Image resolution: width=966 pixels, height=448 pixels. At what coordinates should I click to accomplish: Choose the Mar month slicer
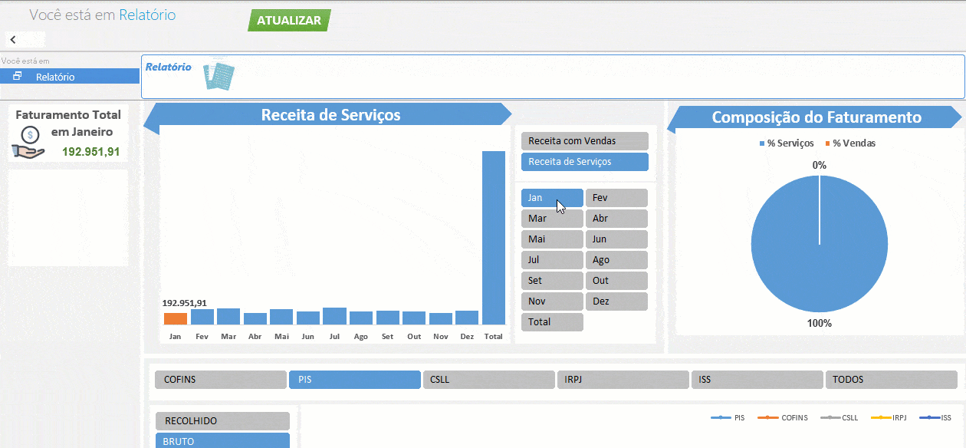(552, 219)
